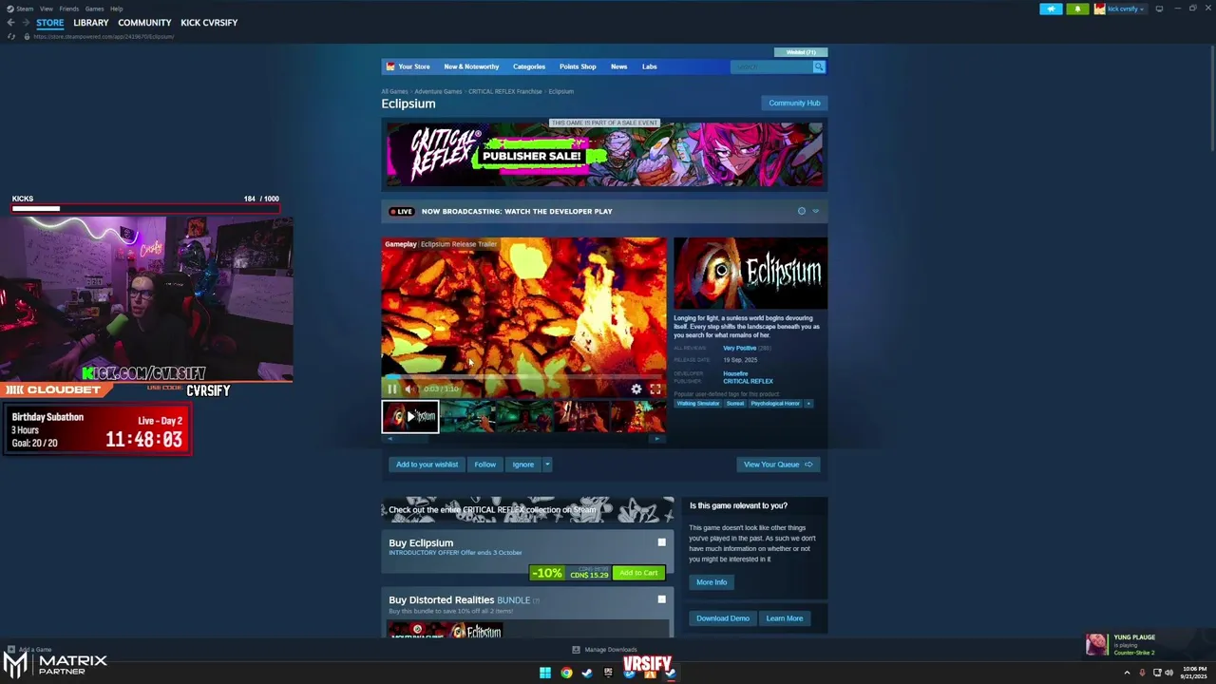This screenshot has height=684, width=1216.
Task: Click the Add a Game plus icon
Action: coord(11,650)
